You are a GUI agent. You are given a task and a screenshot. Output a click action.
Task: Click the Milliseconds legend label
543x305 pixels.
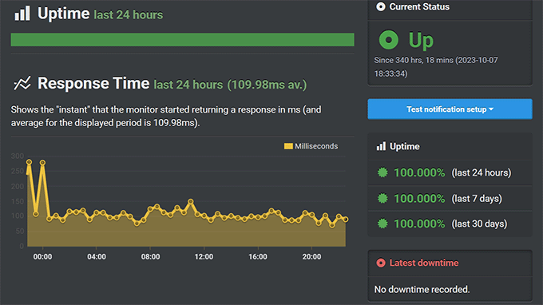click(x=316, y=146)
